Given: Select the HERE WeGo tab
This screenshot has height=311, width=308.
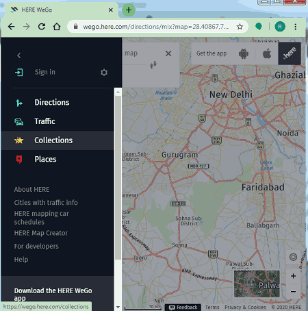Looking at the screenshot, I should 60,10.
